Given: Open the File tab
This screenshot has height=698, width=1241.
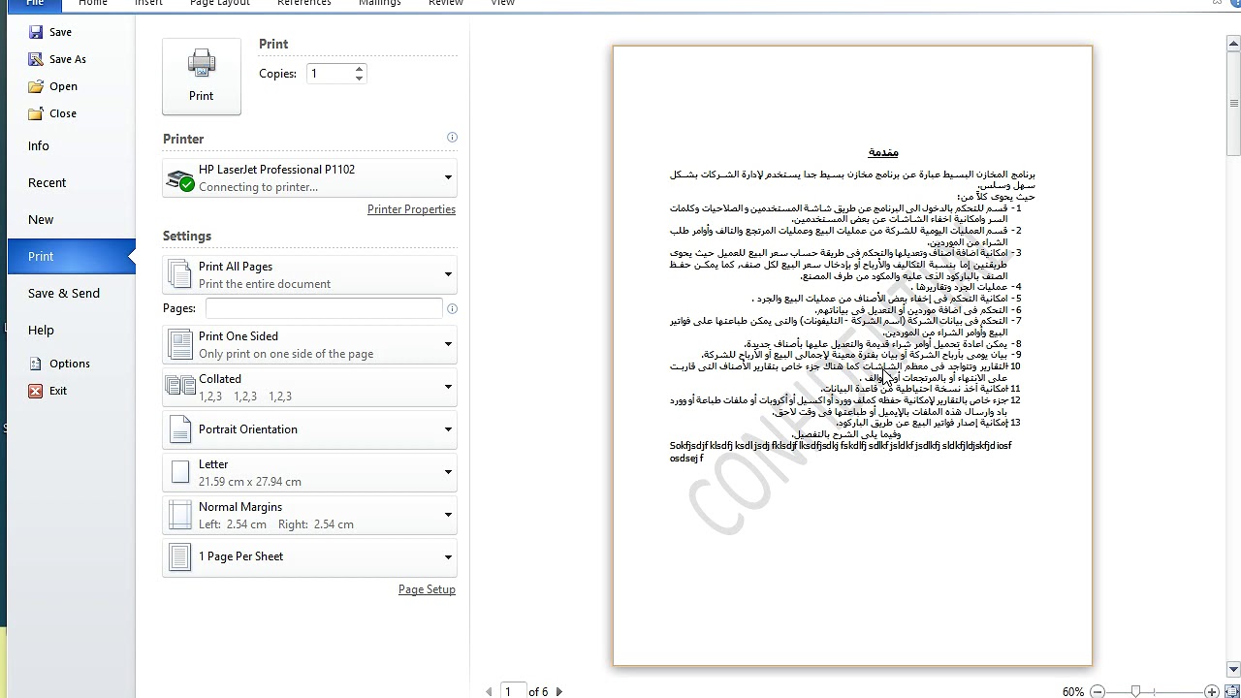Looking at the screenshot, I should tap(35, 4).
